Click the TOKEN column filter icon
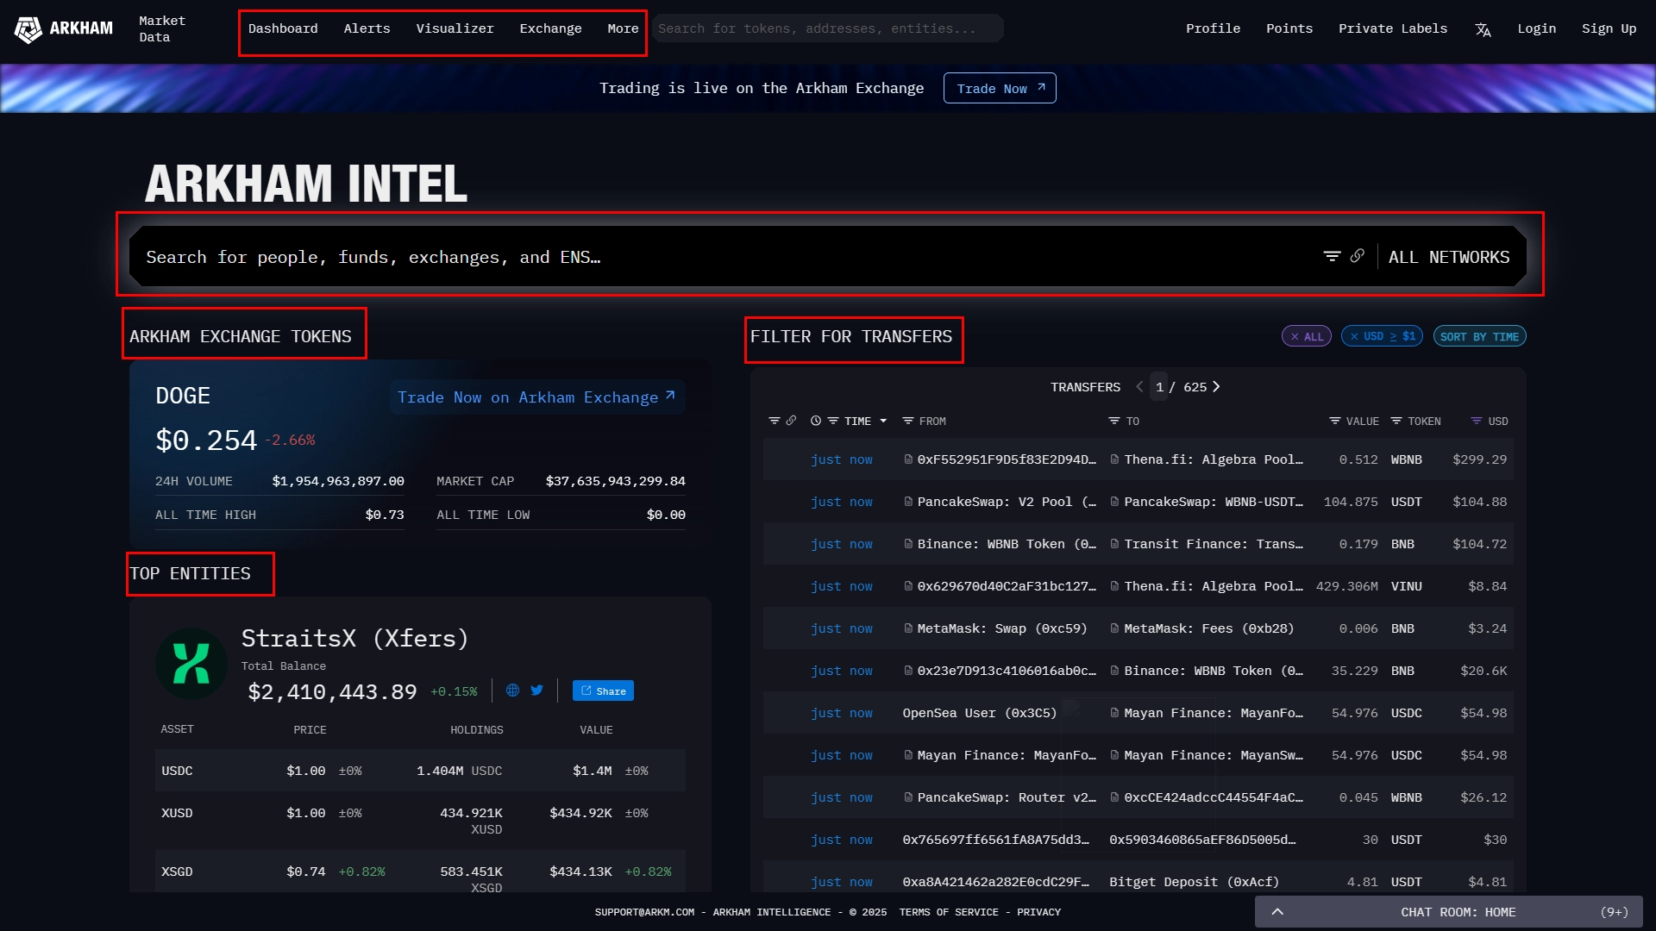Screen dimensions: 1656x931 [x=1396, y=421]
